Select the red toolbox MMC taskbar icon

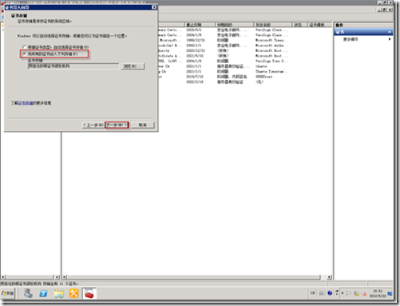pos(89,293)
